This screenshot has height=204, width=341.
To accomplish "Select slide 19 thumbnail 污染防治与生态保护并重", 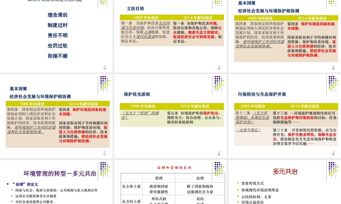I will tap(285, 116).
